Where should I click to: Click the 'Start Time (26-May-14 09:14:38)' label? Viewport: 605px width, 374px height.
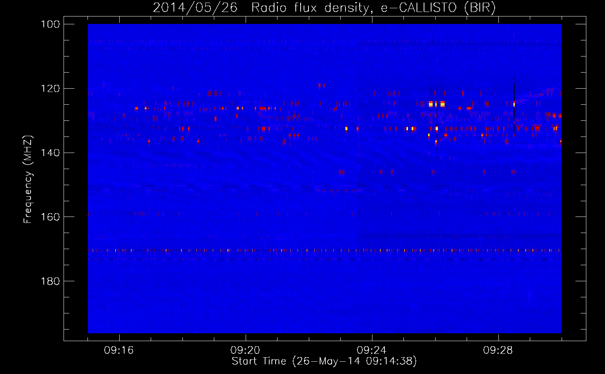(x=324, y=361)
